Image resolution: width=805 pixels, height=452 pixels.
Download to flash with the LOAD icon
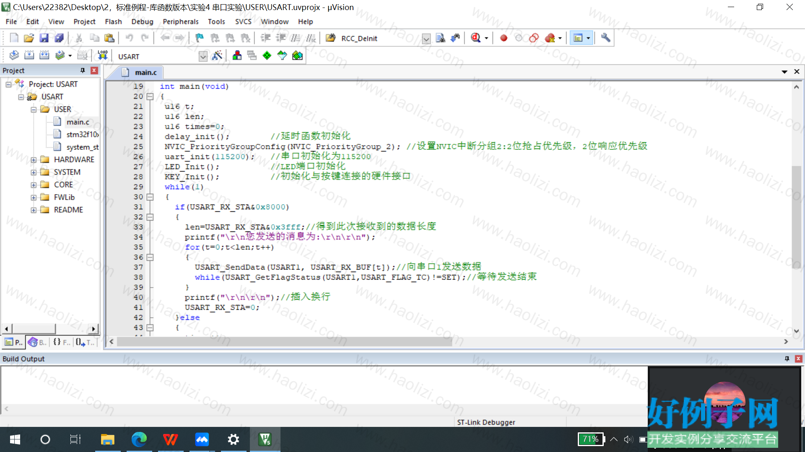[x=102, y=55]
